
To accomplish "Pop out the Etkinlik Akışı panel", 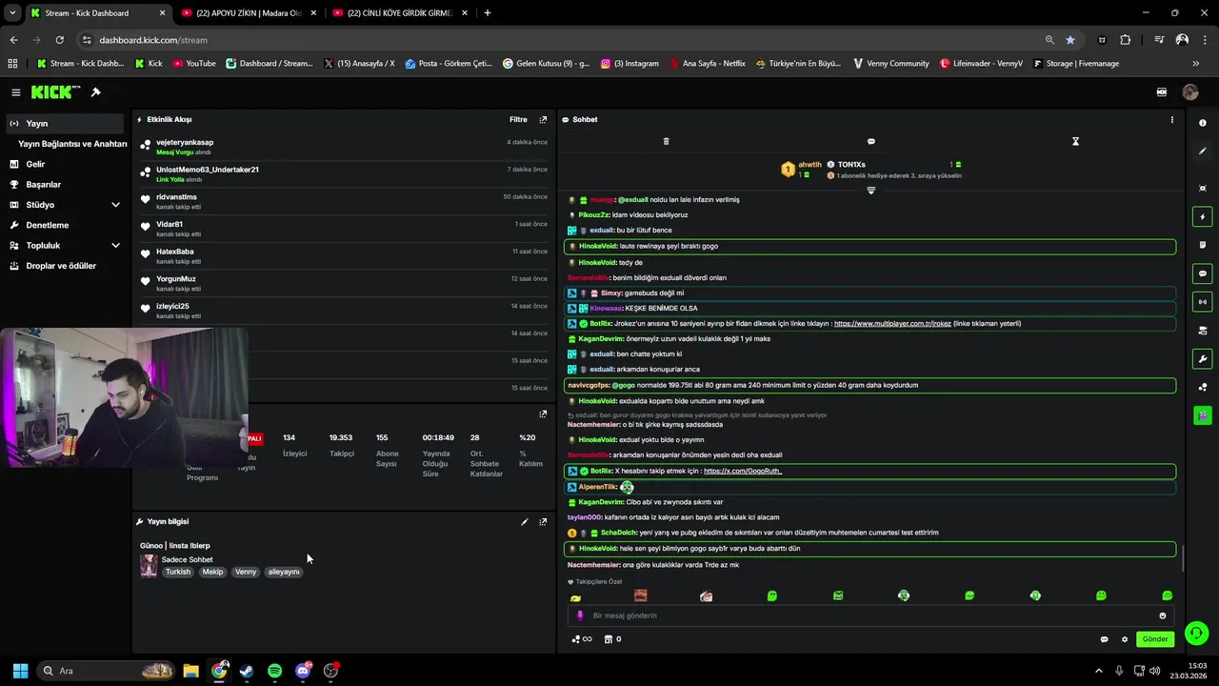I will (x=543, y=119).
